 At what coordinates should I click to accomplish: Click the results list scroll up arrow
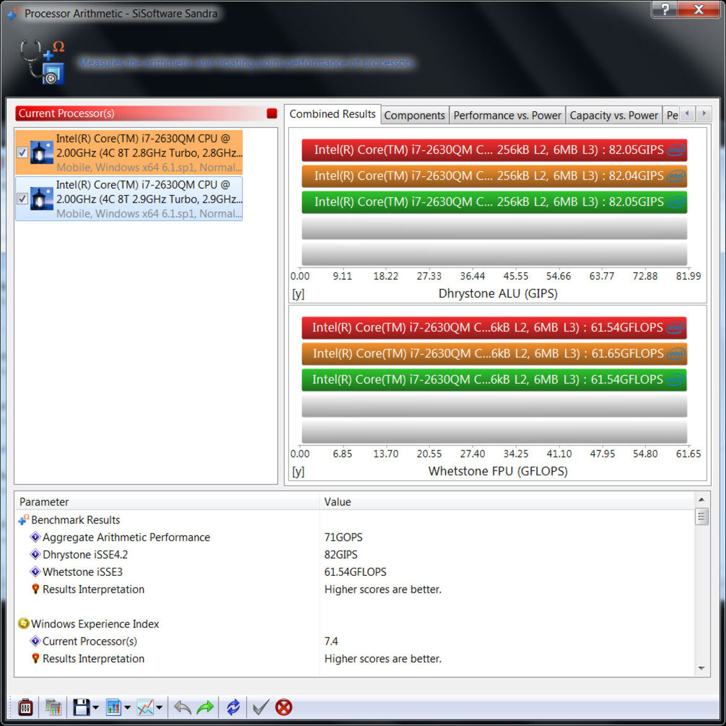coord(701,500)
